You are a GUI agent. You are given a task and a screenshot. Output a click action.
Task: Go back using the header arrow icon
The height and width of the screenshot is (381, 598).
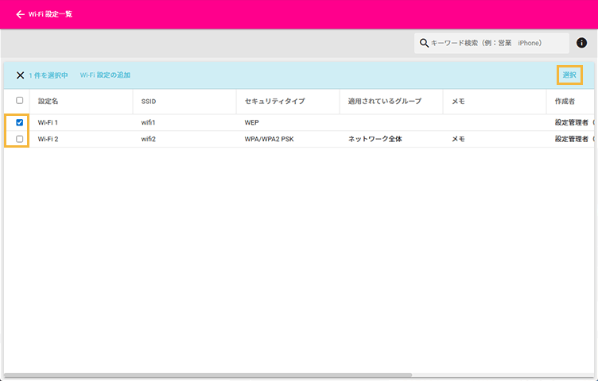point(20,14)
